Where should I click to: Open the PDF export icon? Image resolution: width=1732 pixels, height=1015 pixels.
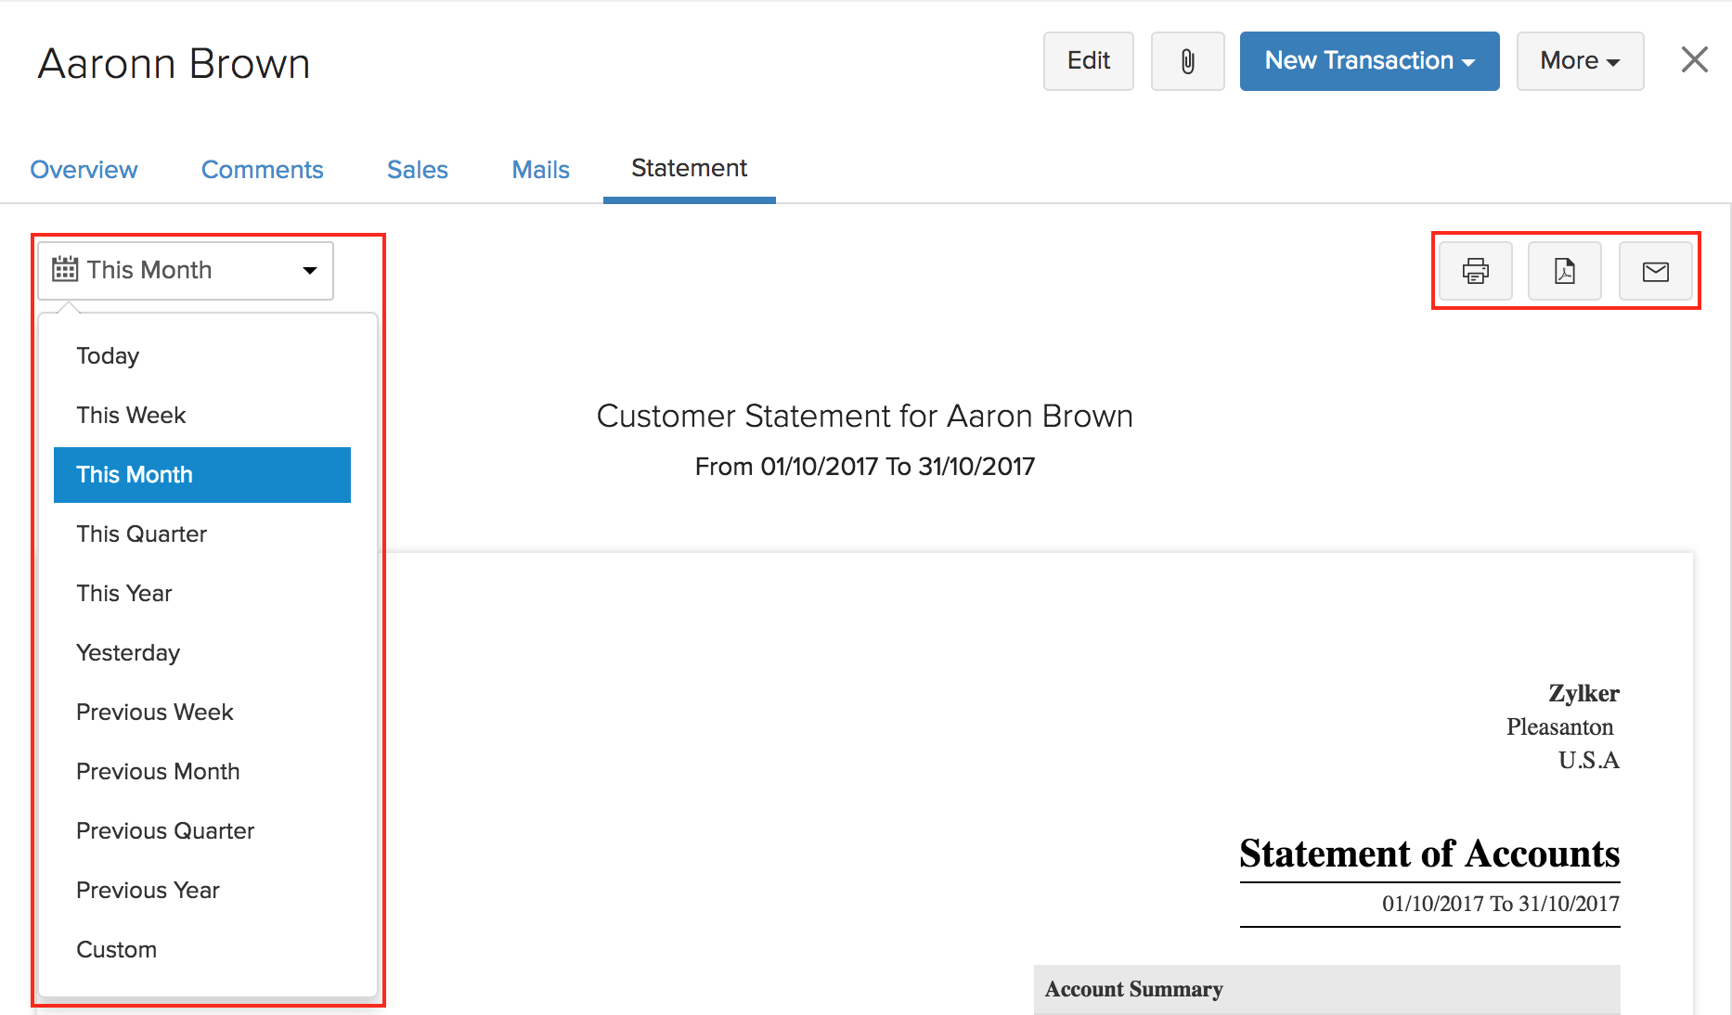click(x=1565, y=271)
